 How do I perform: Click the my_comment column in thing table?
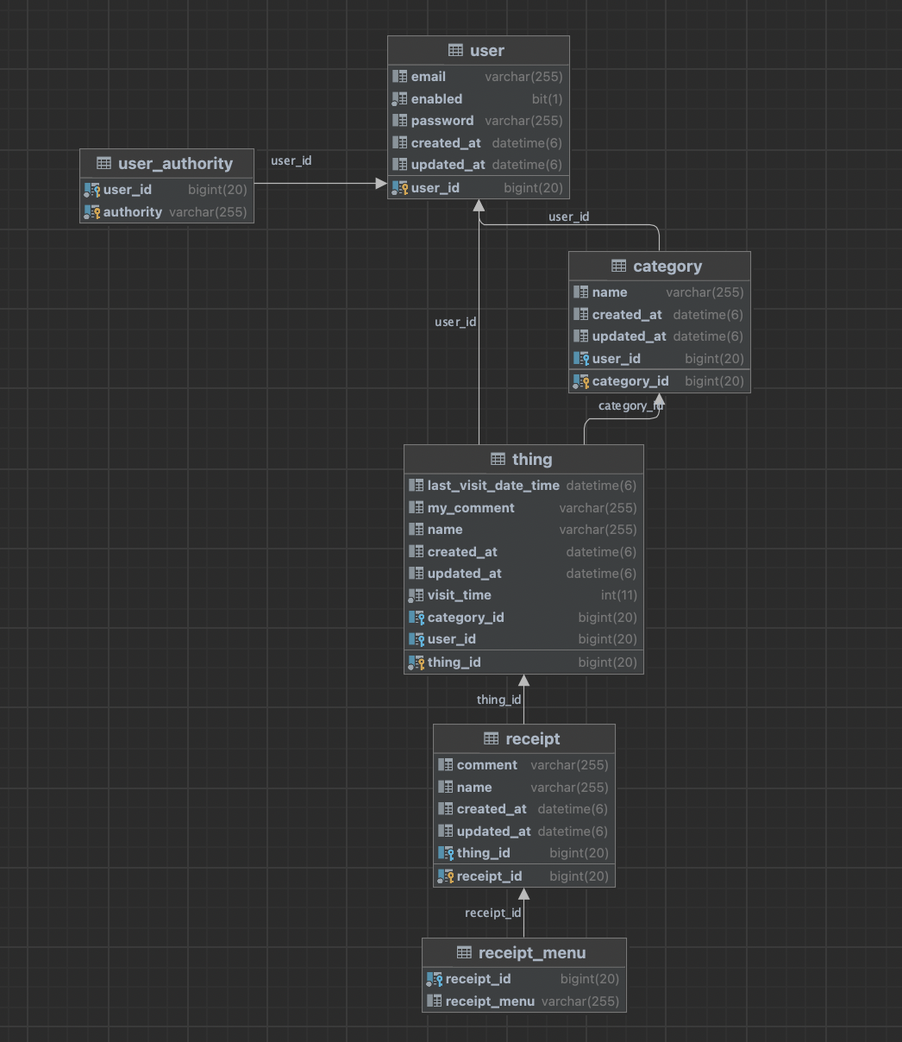523,508
